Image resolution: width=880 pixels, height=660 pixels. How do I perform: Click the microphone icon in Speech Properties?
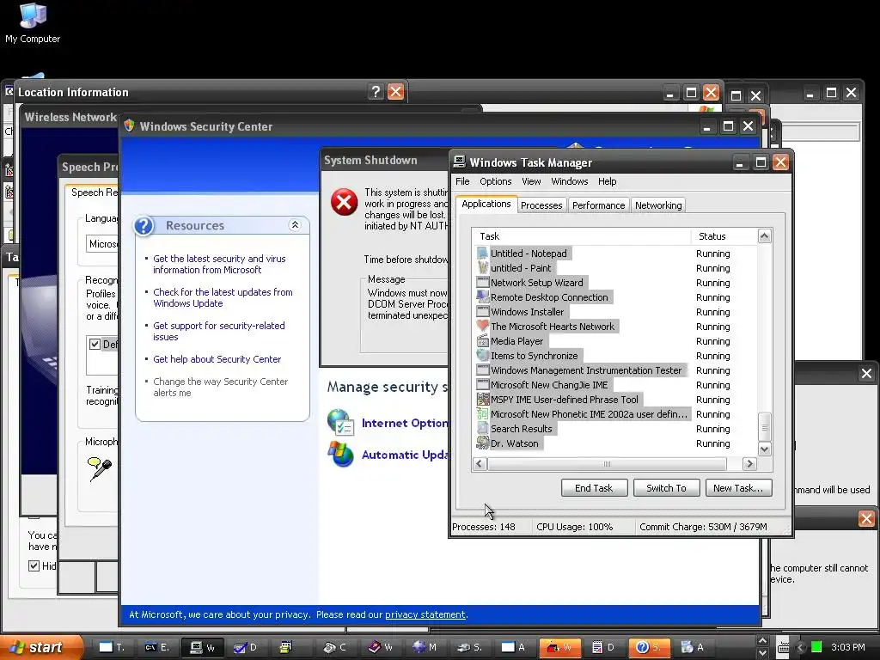coord(100,468)
